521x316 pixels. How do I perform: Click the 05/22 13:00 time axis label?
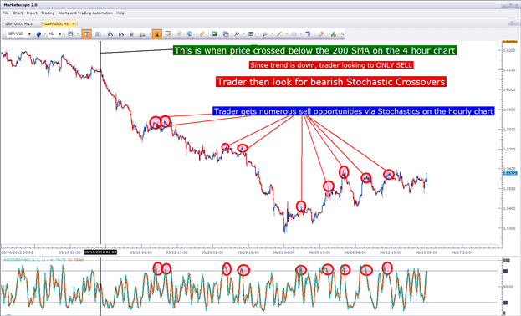pyautogui.click(x=176, y=252)
